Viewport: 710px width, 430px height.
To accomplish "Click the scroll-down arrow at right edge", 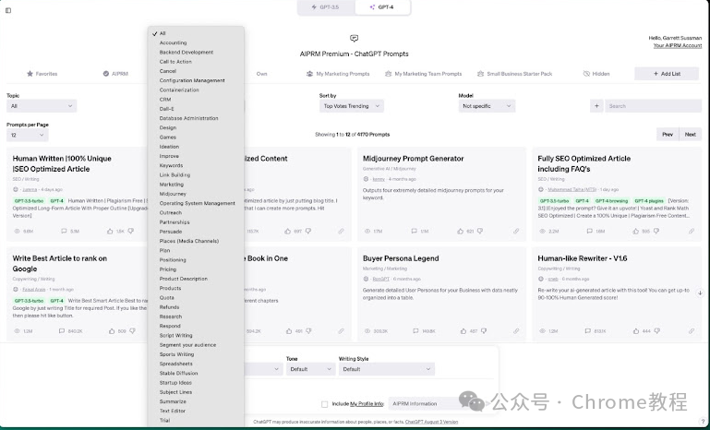I will pos(700,293).
